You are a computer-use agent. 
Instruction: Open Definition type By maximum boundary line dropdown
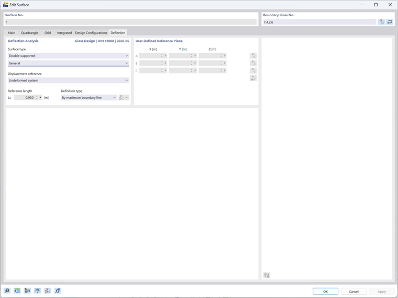tap(89, 98)
